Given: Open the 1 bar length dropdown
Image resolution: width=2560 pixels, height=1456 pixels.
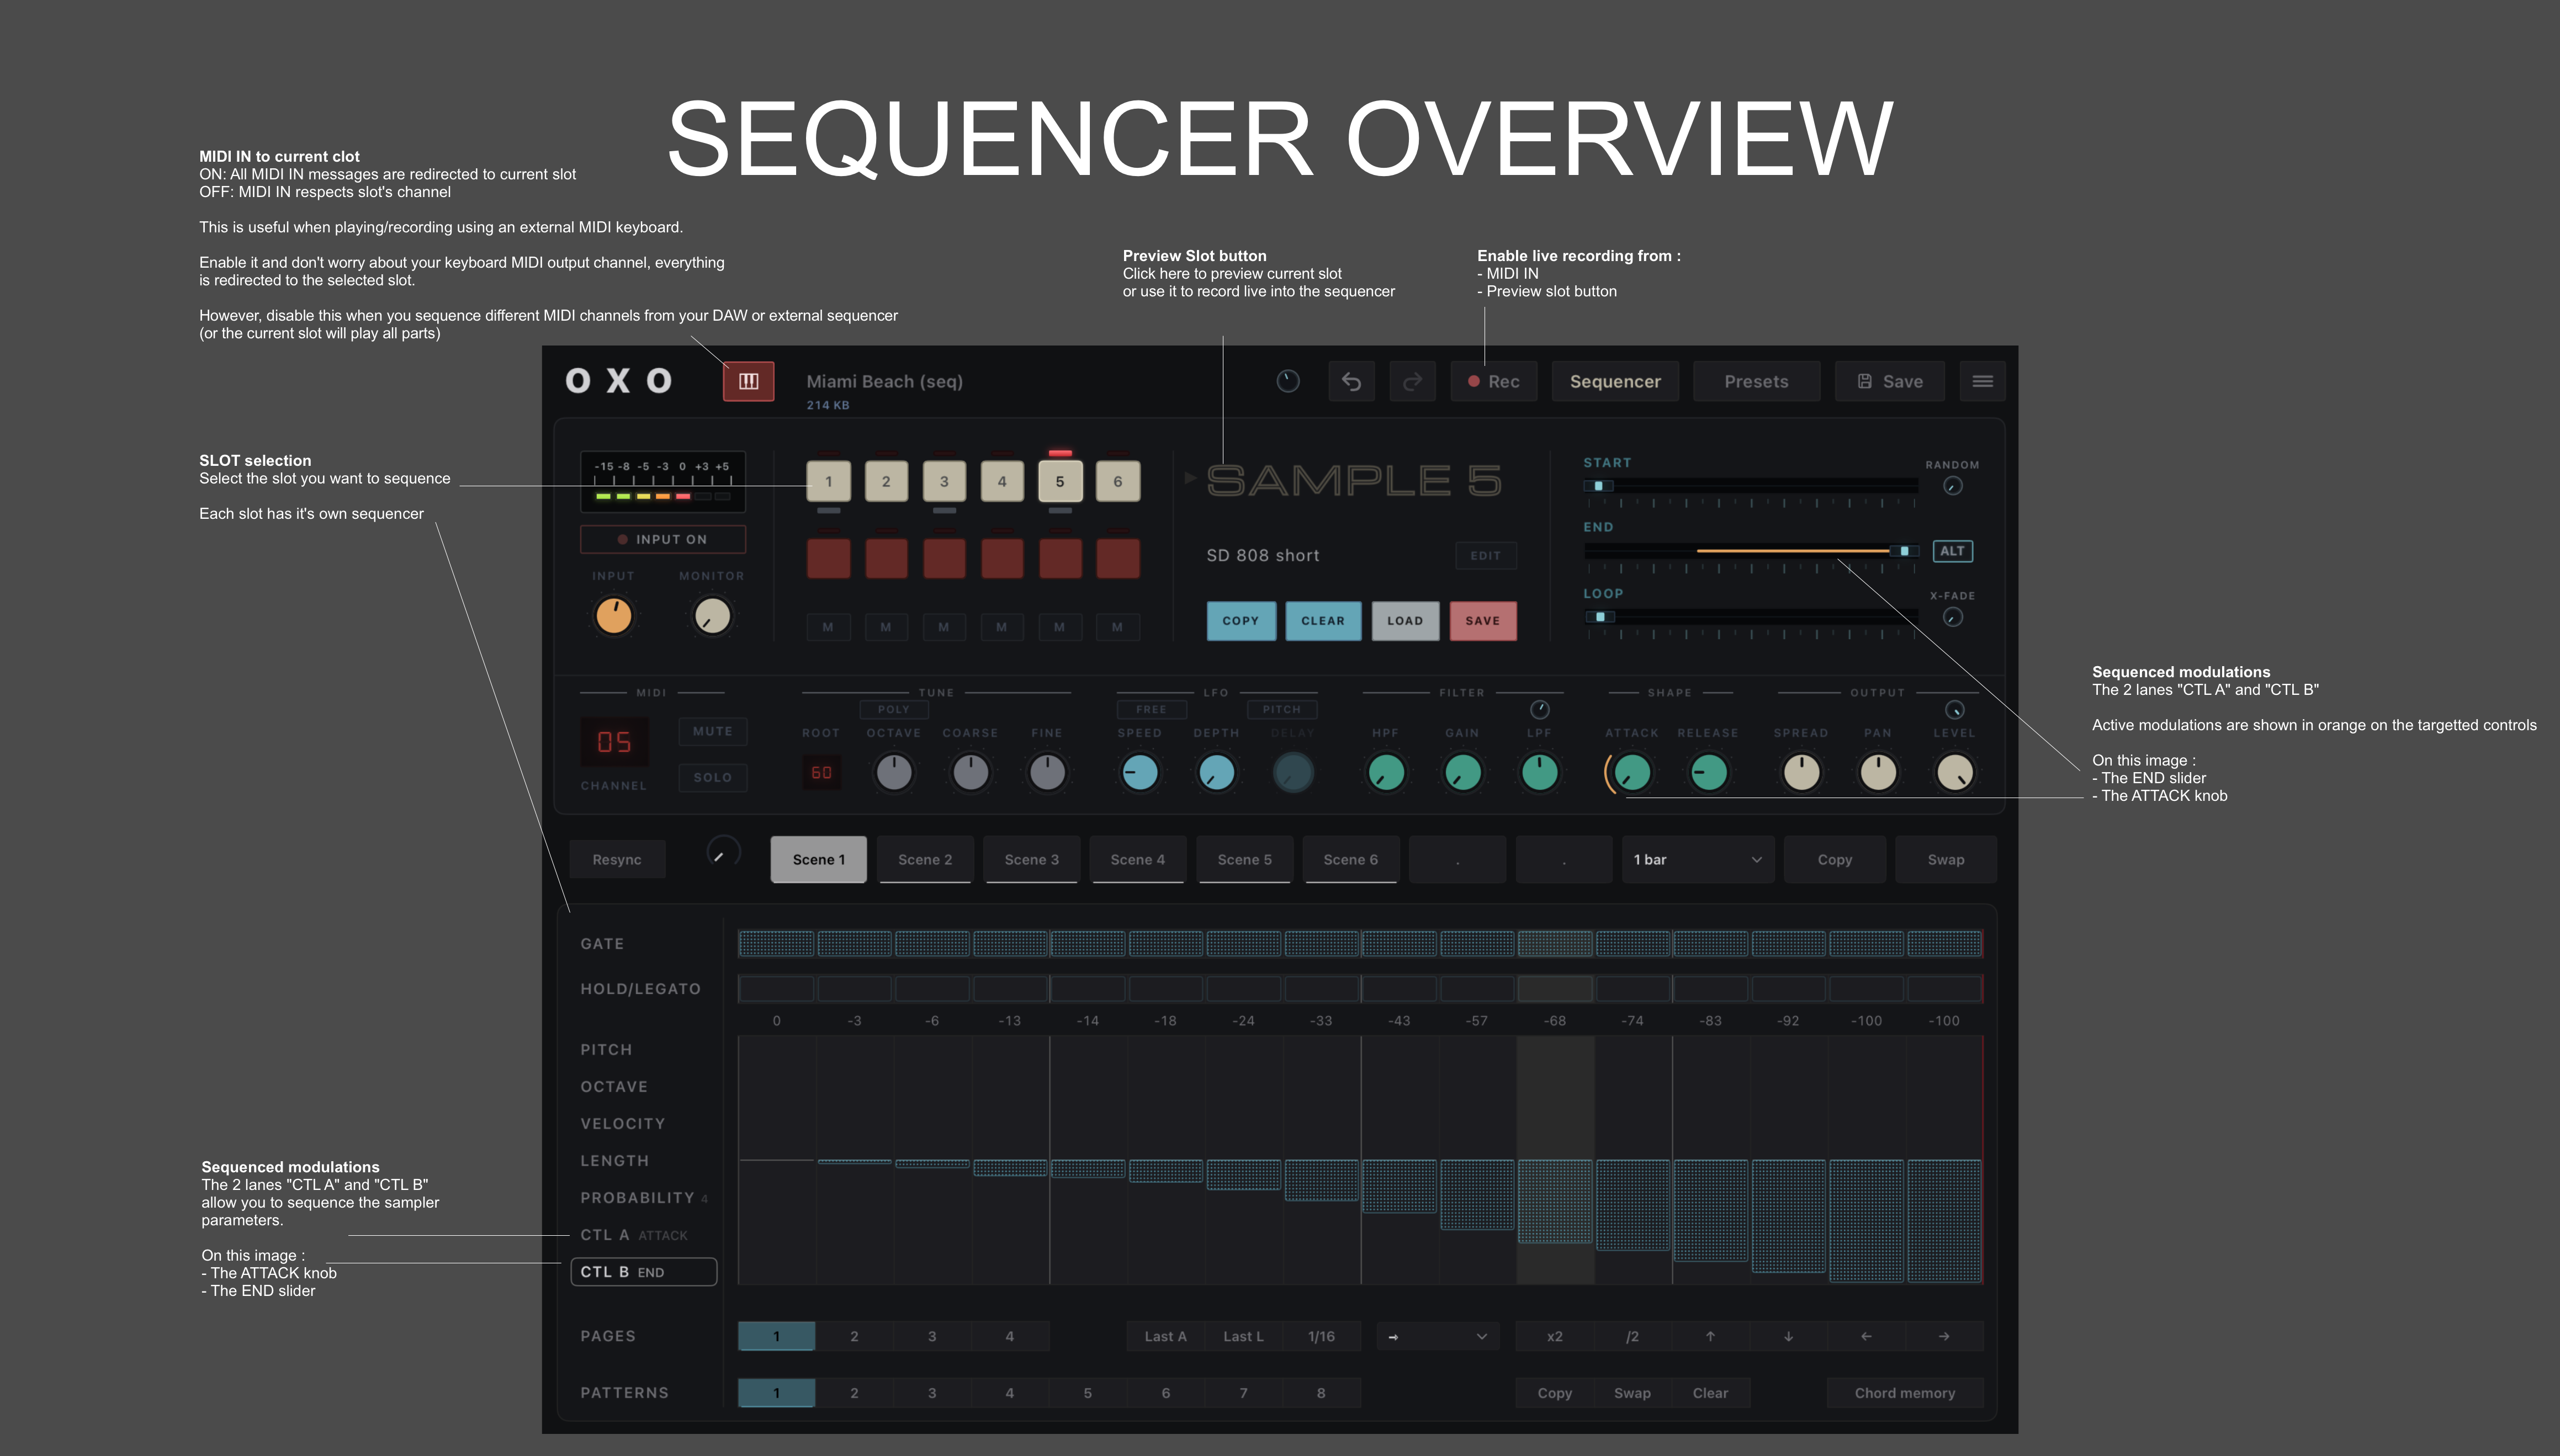Looking at the screenshot, I should pos(1697,860).
